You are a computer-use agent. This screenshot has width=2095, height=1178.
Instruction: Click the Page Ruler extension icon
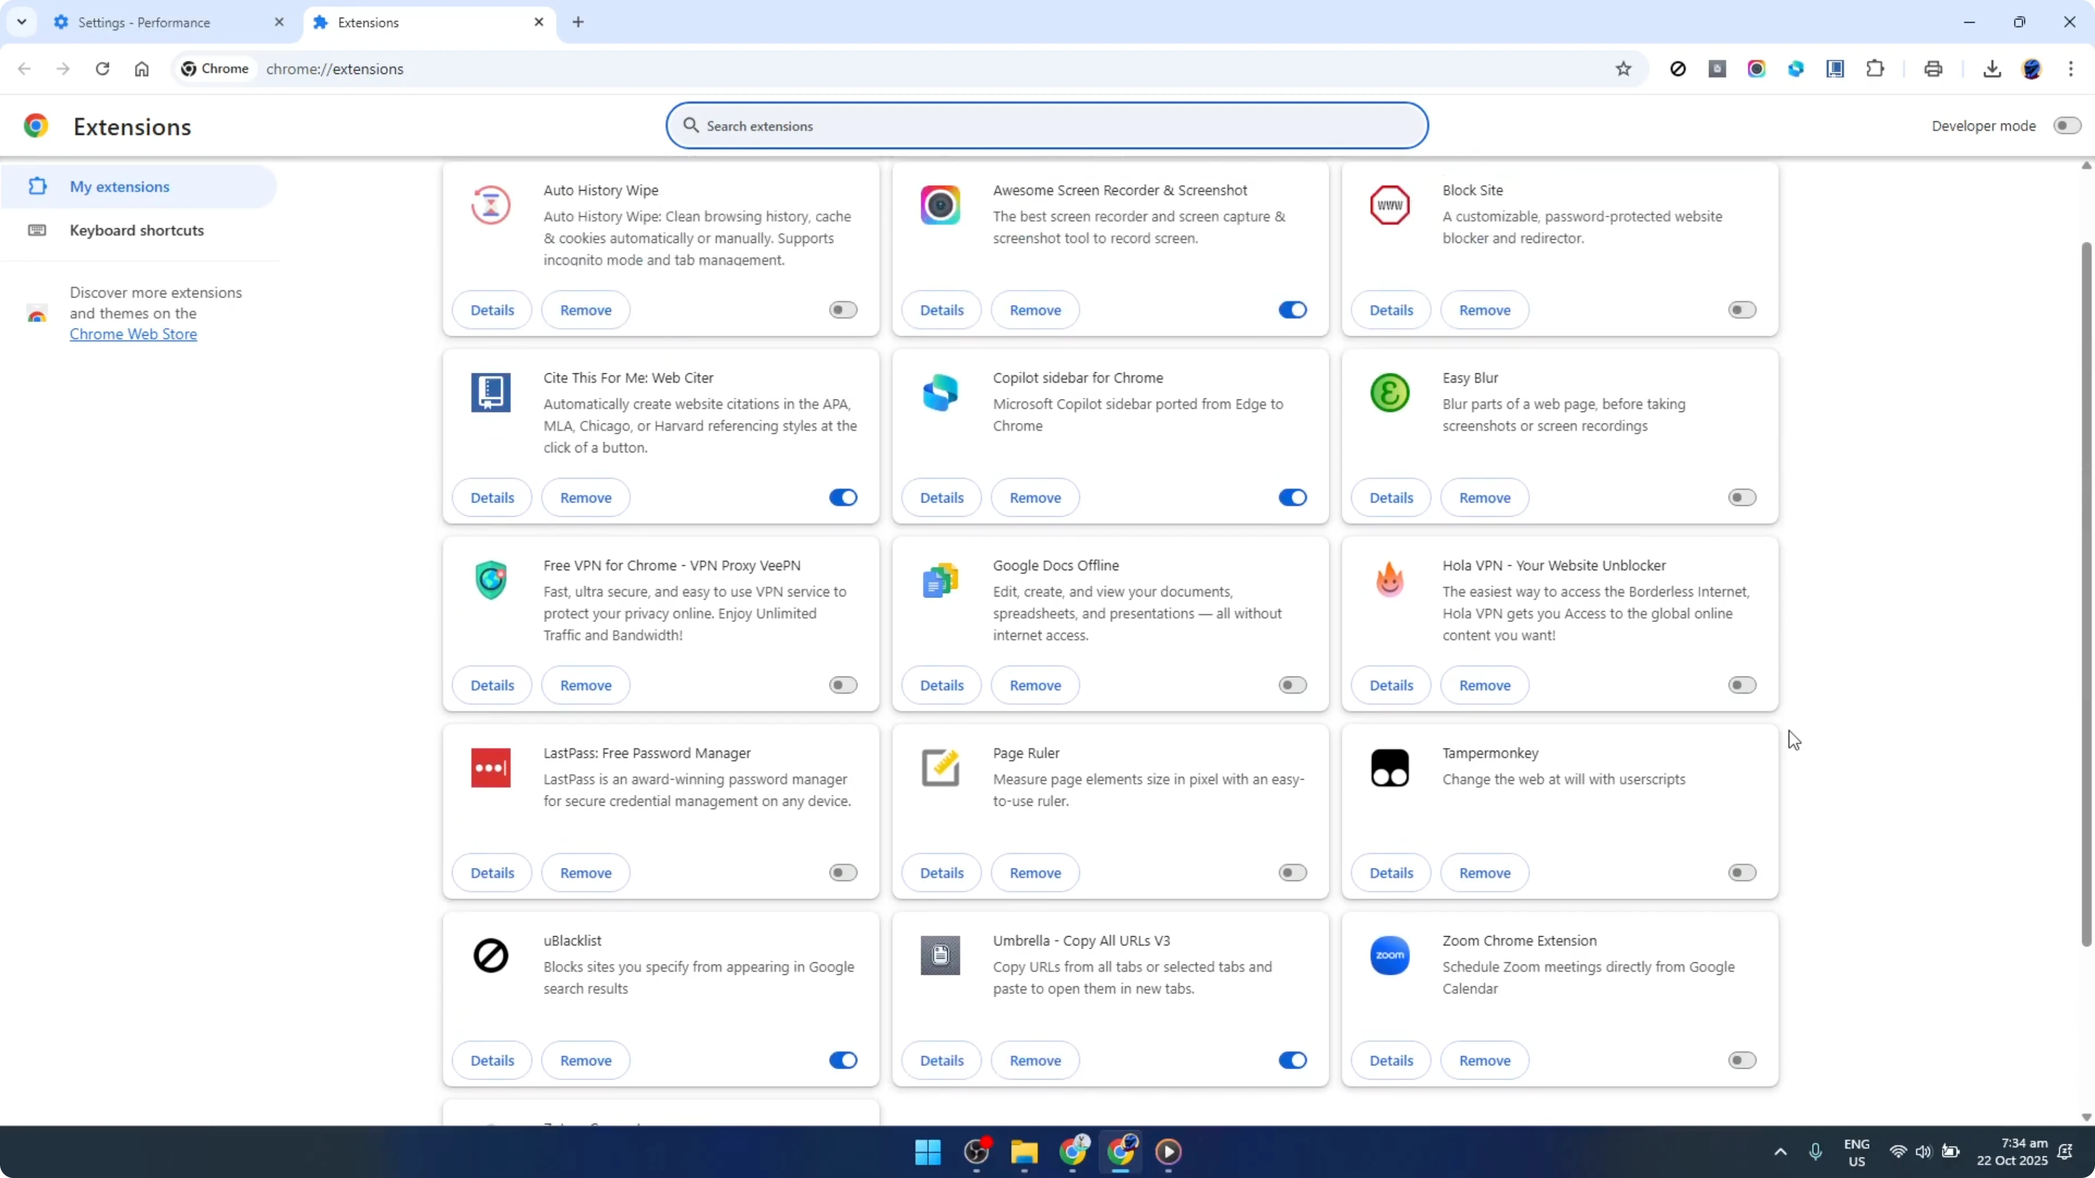[940, 768]
